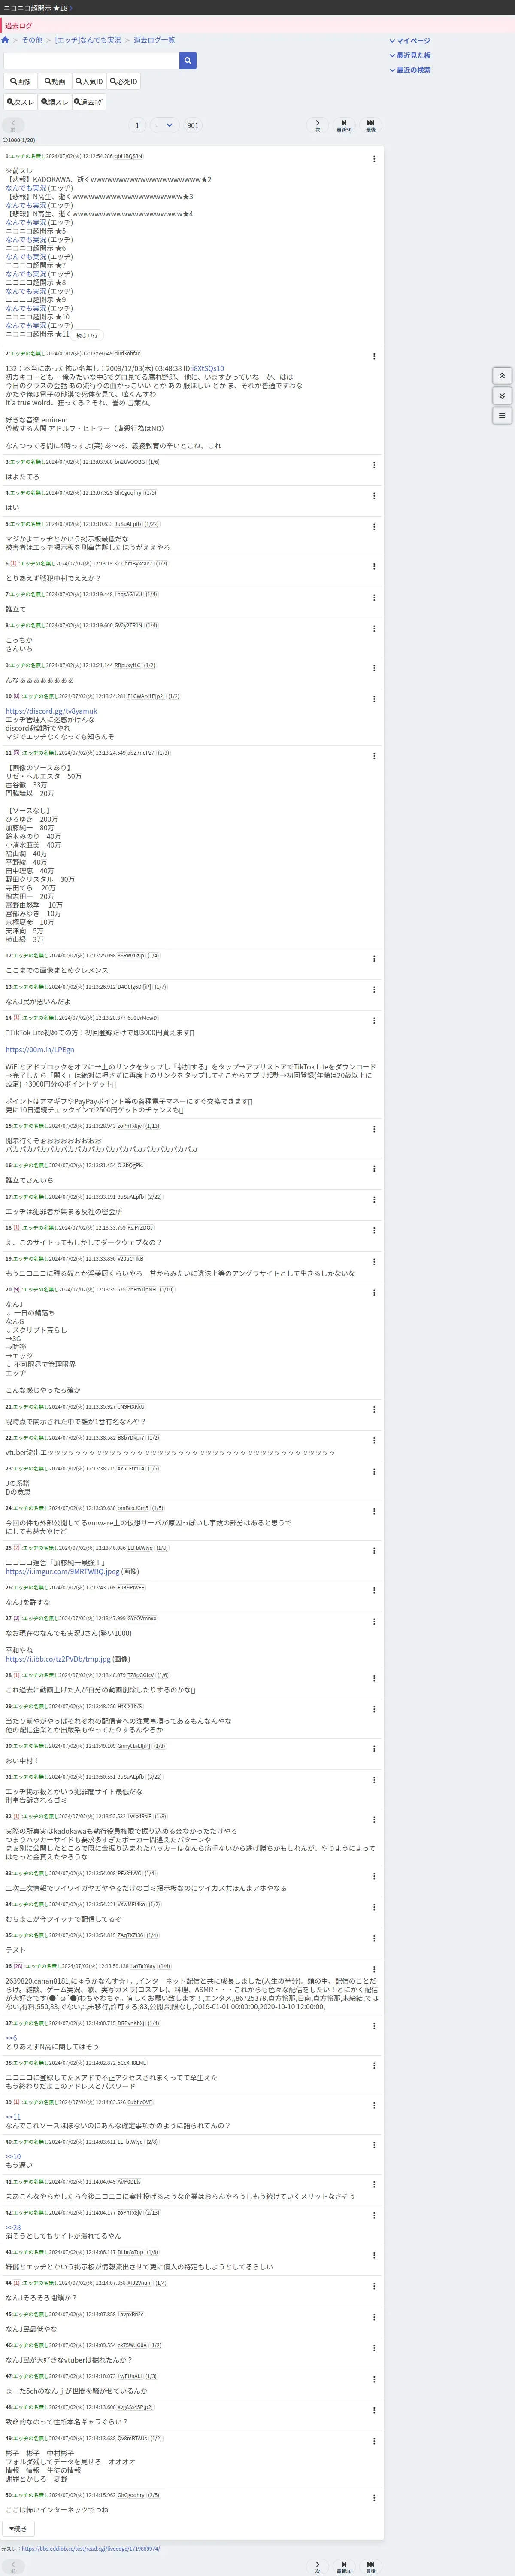Image resolution: width=515 pixels, height=2576 pixels.
Task: Show the three-dot menu on post 5
Action: [374, 527]
